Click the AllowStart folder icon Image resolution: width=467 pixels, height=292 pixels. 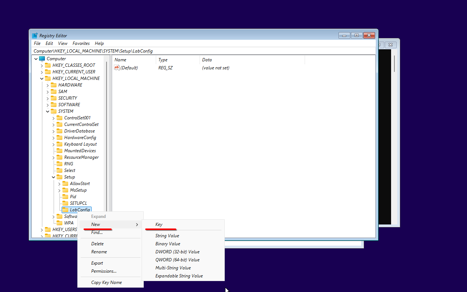click(65, 184)
